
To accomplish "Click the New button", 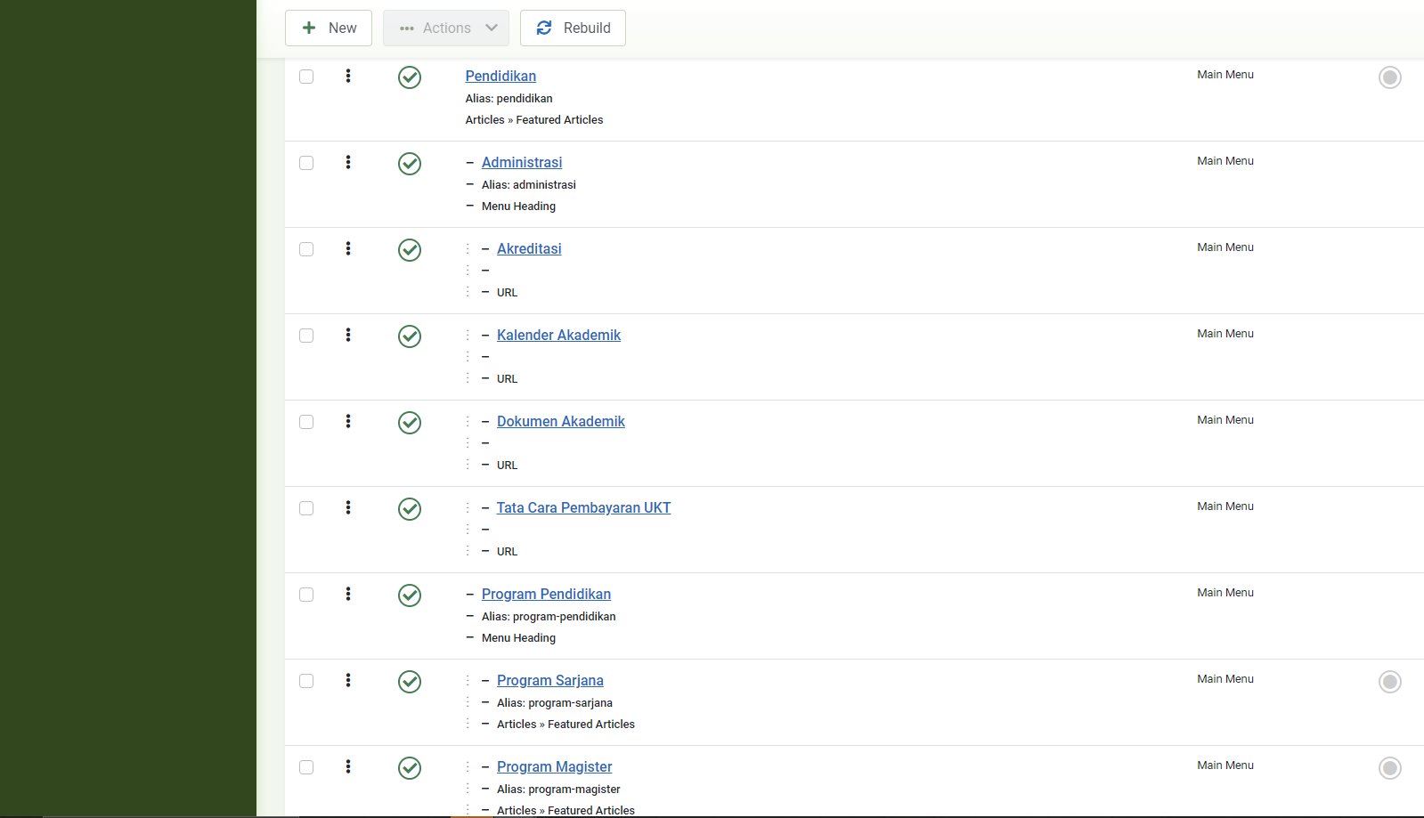I will pyautogui.click(x=329, y=28).
